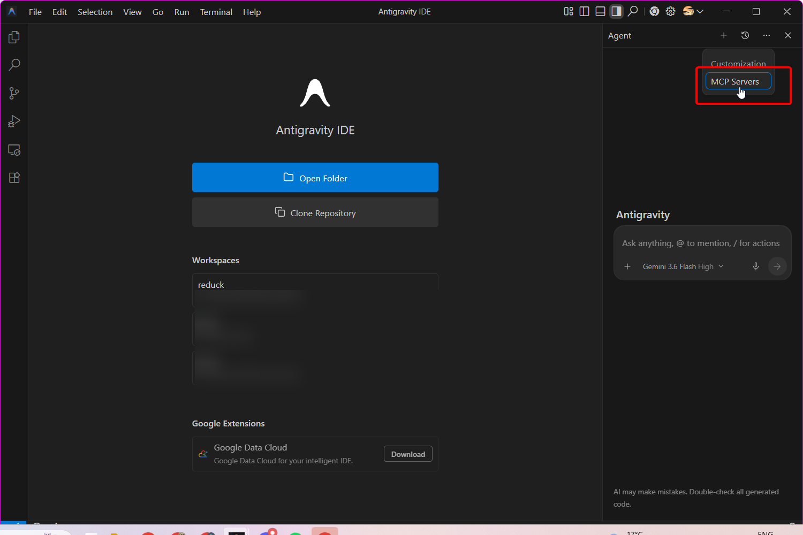Open the Explorer view in the activity bar
This screenshot has width=803, height=535.
[14, 37]
